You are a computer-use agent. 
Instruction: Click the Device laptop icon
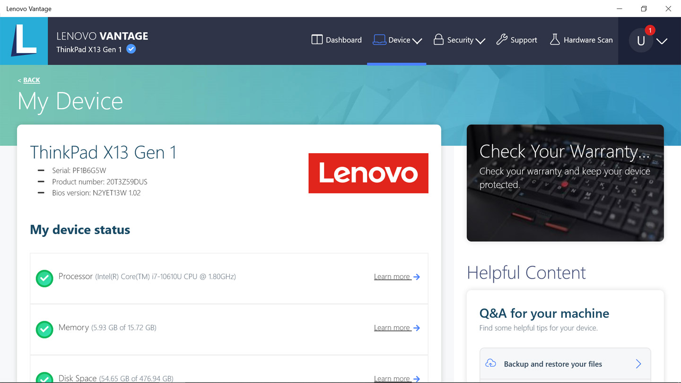tap(379, 40)
